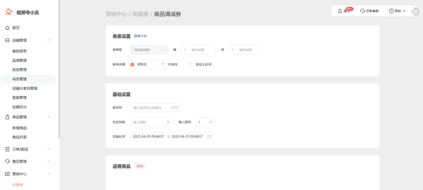Click the 查看示例 link
The width and height of the screenshot is (423, 190).
(x=140, y=36)
